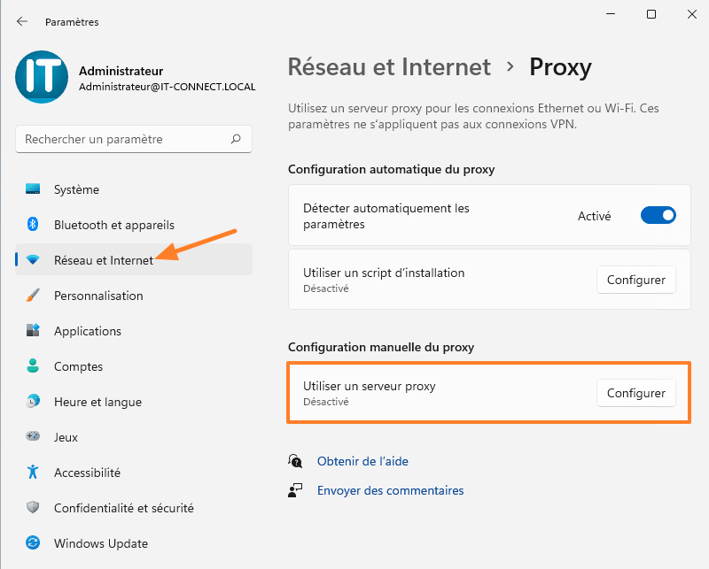Click the Bluetooth icon in sidebar

click(x=34, y=225)
